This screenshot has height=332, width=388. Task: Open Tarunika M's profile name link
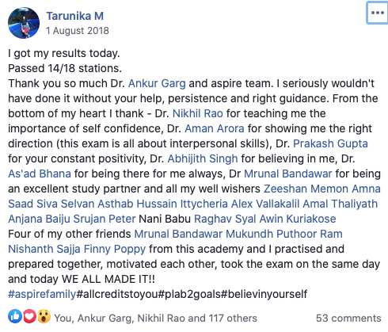[75, 16]
